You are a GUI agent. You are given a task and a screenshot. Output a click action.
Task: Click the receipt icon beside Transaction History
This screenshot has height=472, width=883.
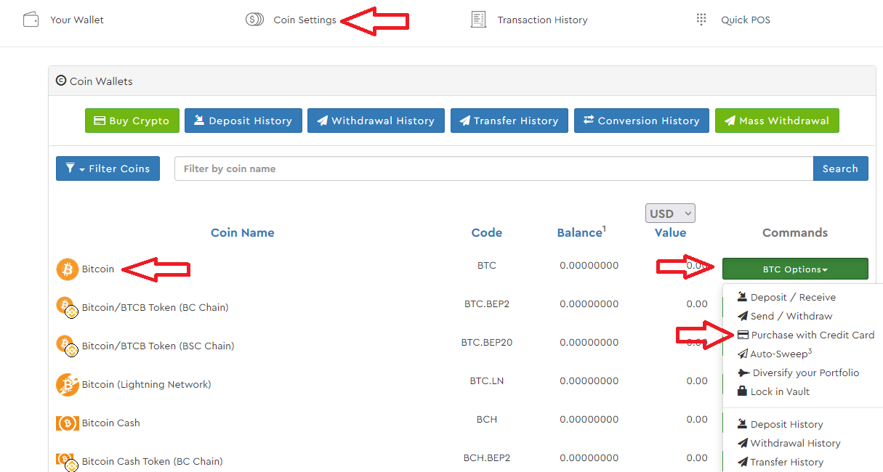[478, 20]
